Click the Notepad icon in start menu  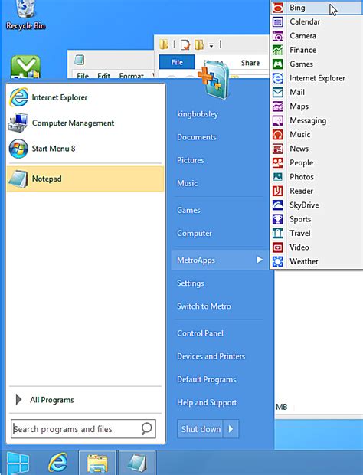19,179
